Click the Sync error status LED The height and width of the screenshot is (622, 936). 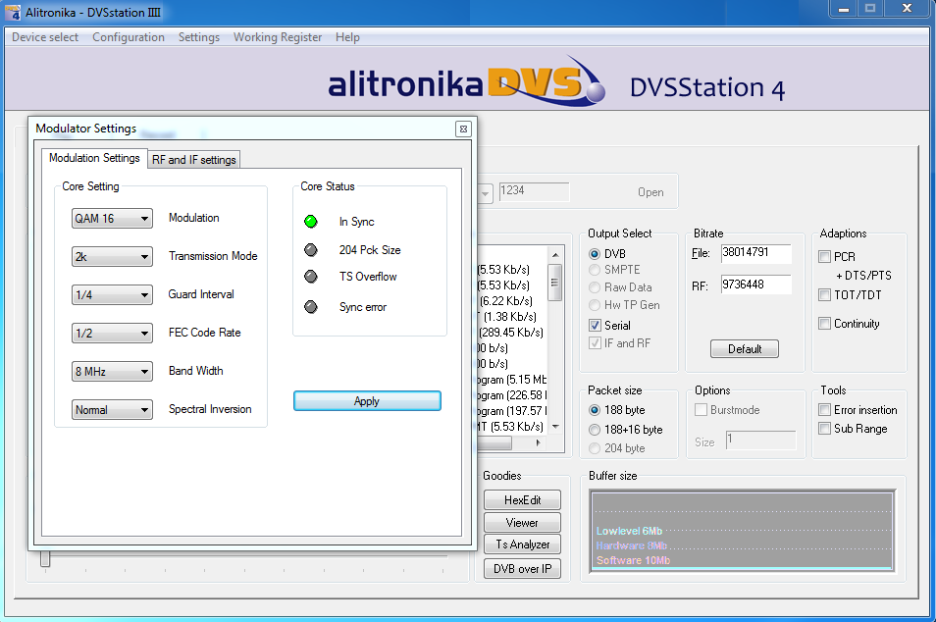point(311,307)
